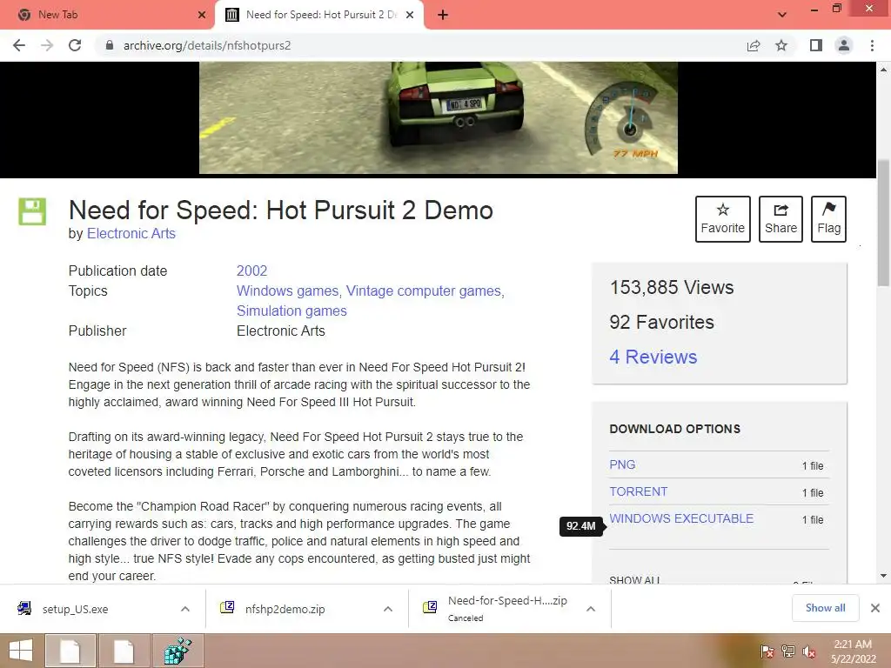Click the 92.4M file size tooltip
The height and width of the screenshot is (668, 891).
coord(580,526)
